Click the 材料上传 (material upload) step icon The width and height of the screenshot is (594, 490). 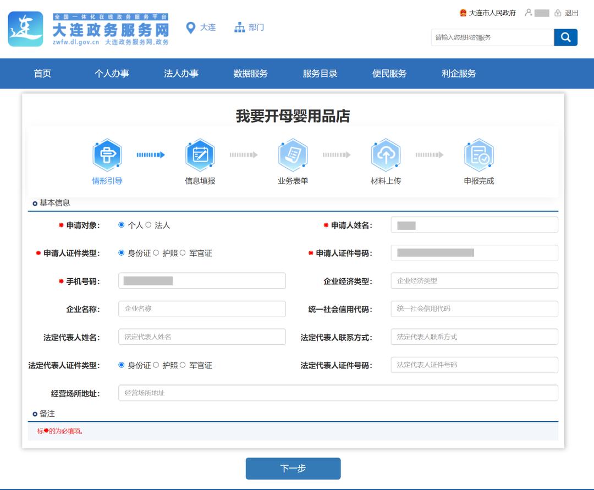[x=386, y=155]
